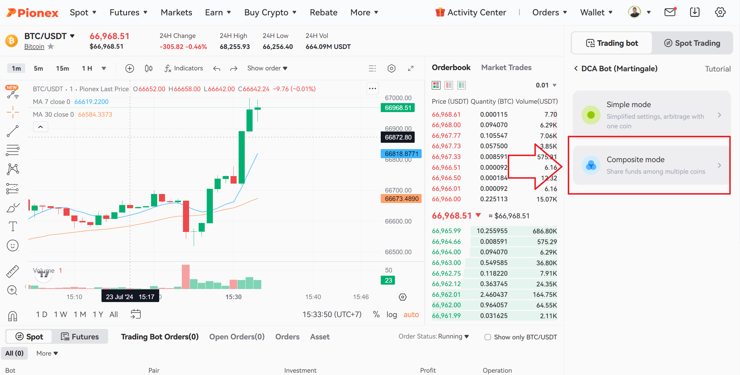
Task: Click the user avatar icon
Action: pyautogui.click(x=634, y=12)
